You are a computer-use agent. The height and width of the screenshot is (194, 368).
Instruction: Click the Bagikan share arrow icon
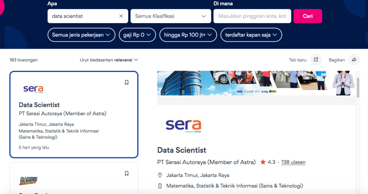pyautogui.click(x=354, y=60)
